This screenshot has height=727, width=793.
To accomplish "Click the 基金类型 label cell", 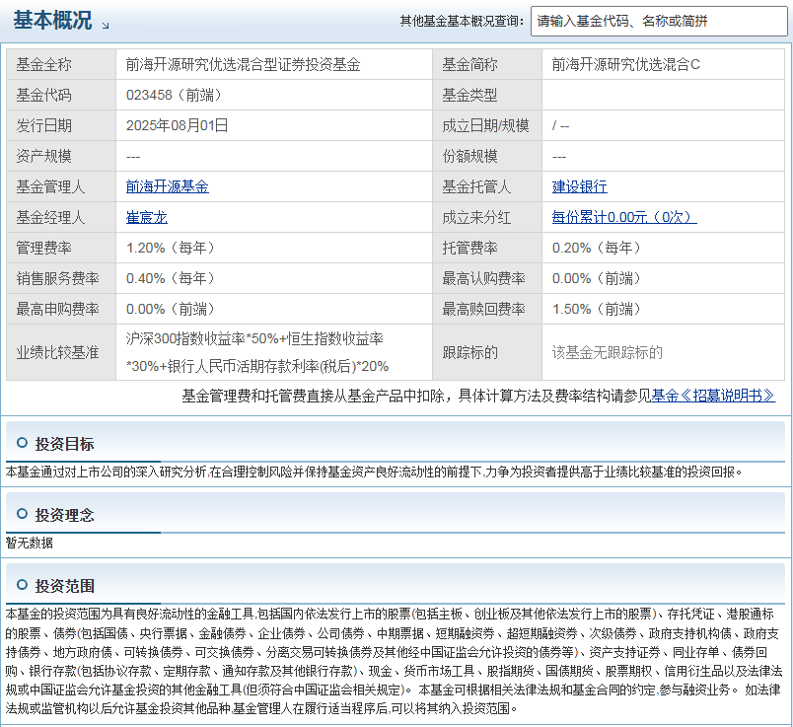I will 487,95.
